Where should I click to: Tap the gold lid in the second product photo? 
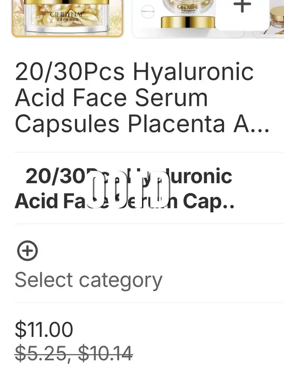[x=188, y=22]
